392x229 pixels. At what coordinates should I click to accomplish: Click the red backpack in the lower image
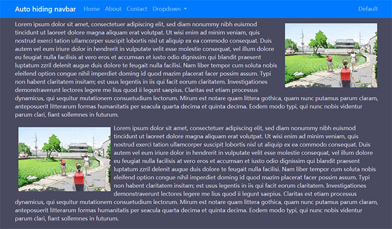pyautogui.click(x=79, y=177)
